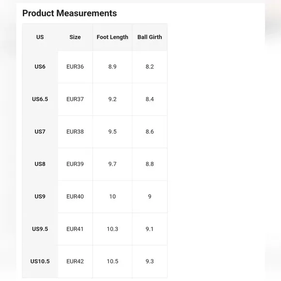Click the 9.5 foot length value
Image resolution: width=281 pixels, height=281 pixels.
(x=112, y=132)
